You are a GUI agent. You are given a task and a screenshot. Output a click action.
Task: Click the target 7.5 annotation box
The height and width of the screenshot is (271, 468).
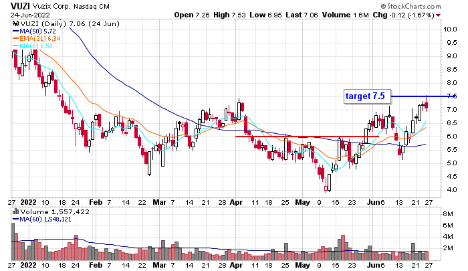tap(368, 96)
